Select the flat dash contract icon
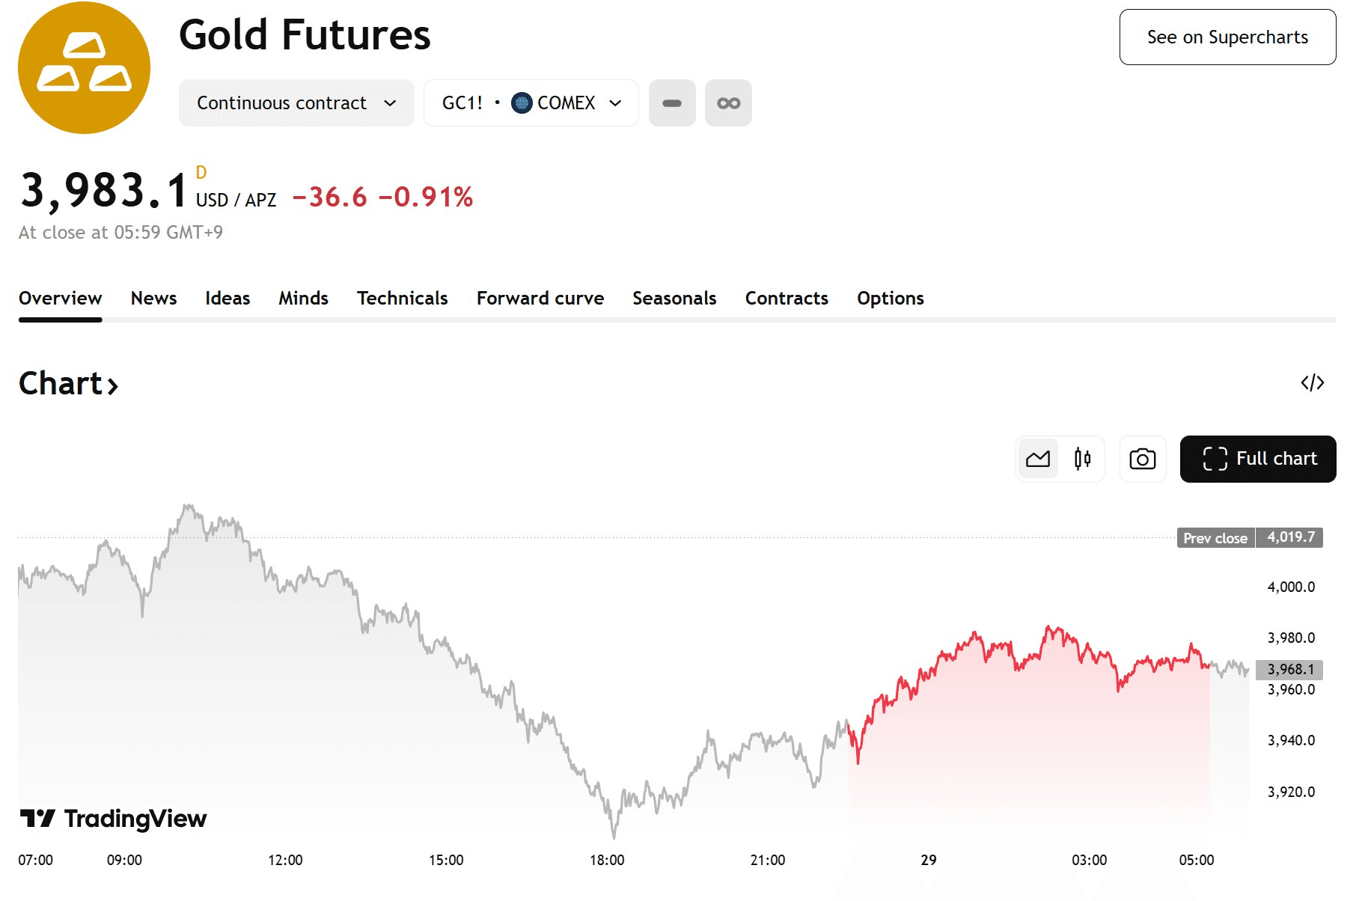Screen dimensions: 1365x901 click(x=672, y=103)
